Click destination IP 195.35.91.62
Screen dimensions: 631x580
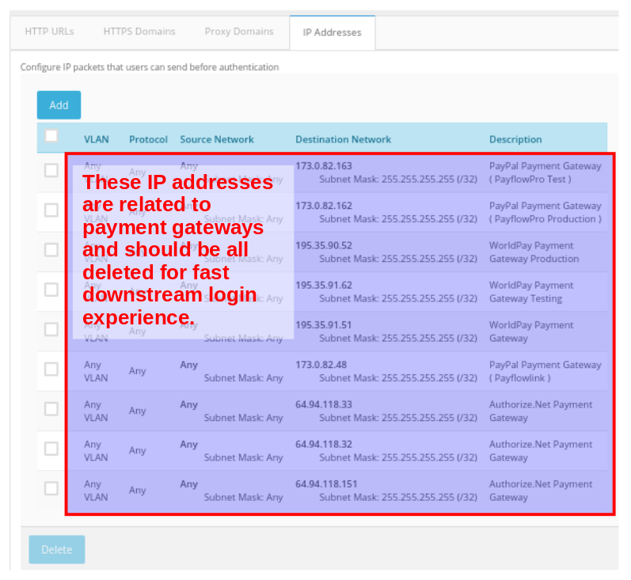tap(324, 286)
